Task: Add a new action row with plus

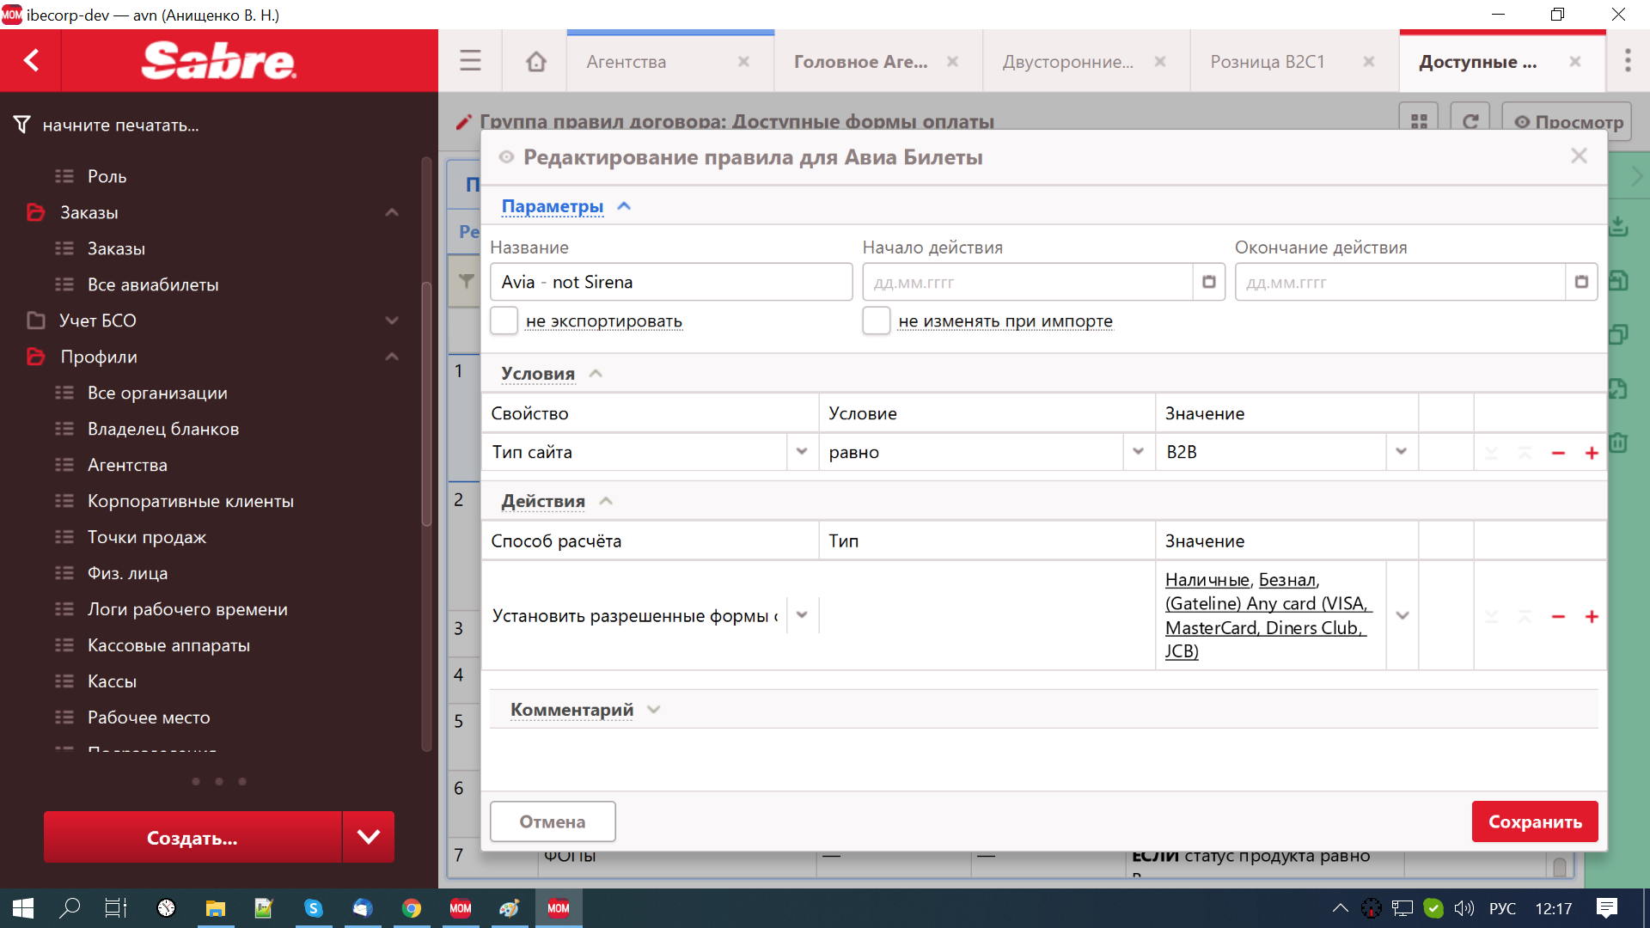Action: tap(1592, 617)
